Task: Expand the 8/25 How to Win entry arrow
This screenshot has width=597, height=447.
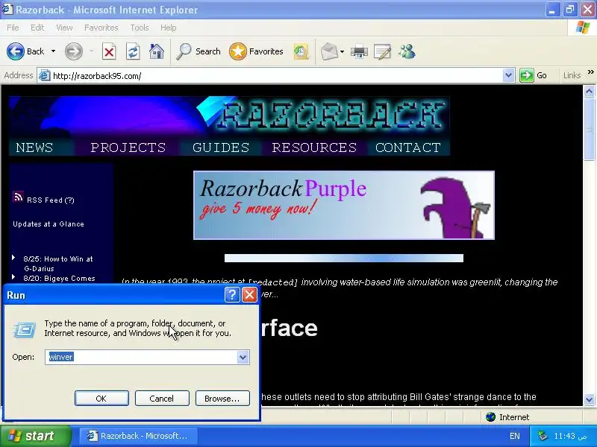Action: pos(13,258)
